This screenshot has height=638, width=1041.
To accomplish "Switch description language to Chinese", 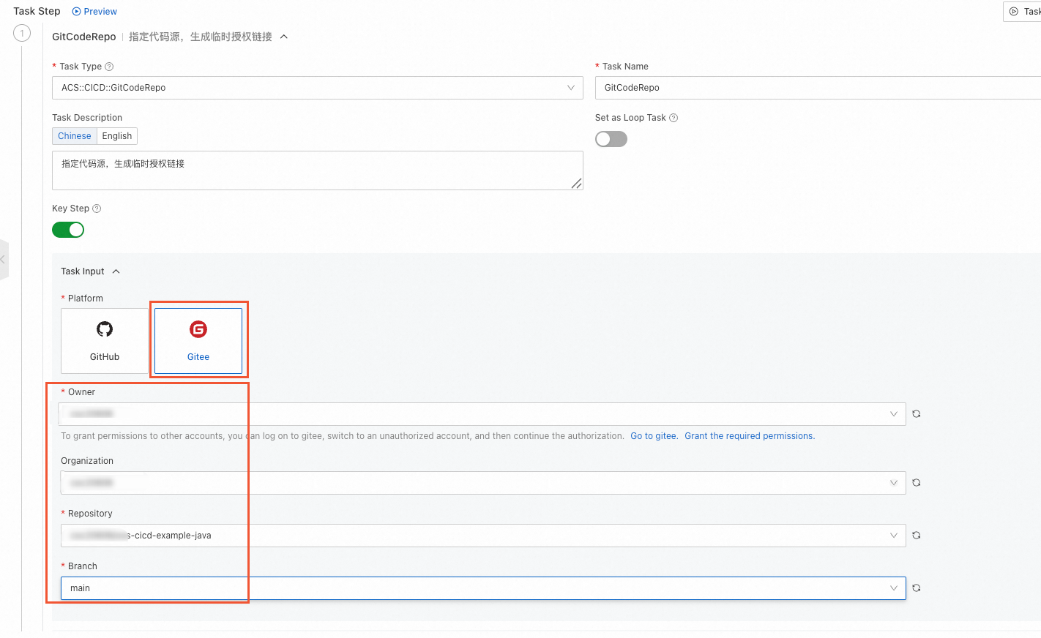I will click(x=75, y=136).
